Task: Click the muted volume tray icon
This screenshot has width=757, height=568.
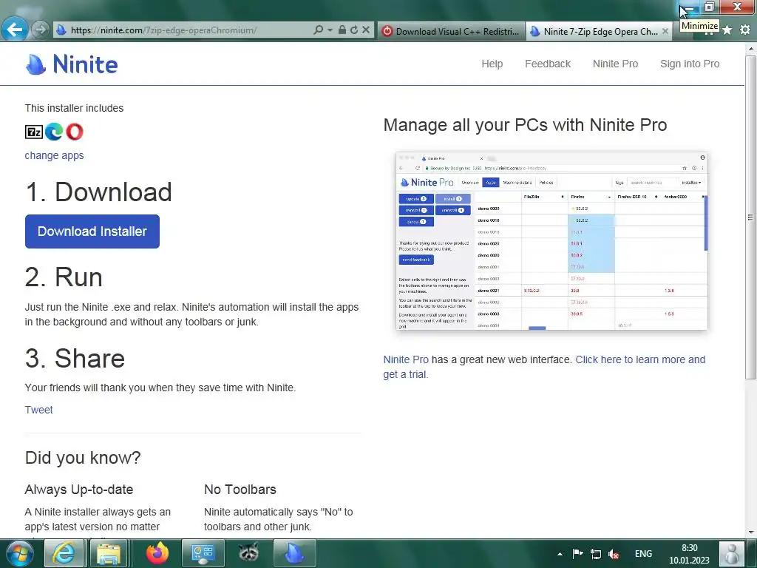Action: point(614,554)
